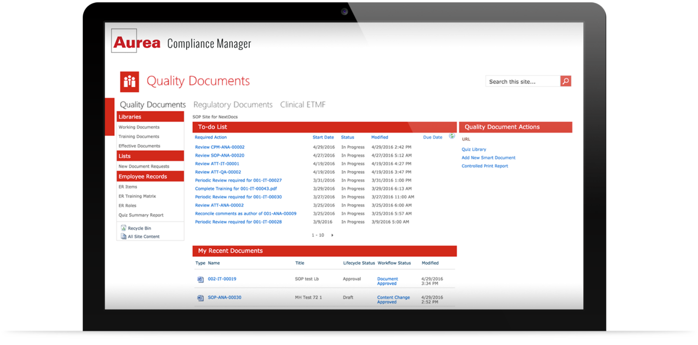Click document icon for 002-IT-00019
Viewport: 698px width, 345px height.
click(x=200, y=280)
